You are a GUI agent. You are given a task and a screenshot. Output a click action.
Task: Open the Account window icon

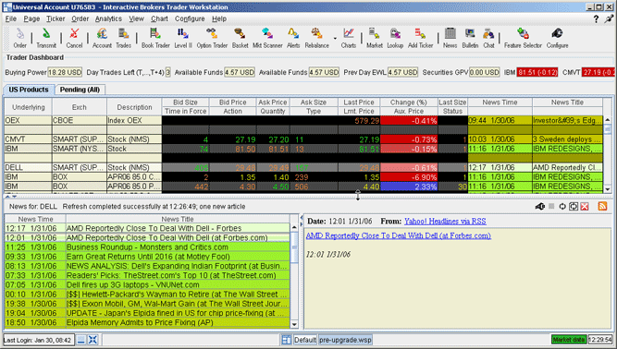(x=102, y=38)
